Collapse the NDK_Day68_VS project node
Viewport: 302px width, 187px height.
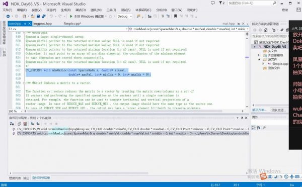pos(255,47)
